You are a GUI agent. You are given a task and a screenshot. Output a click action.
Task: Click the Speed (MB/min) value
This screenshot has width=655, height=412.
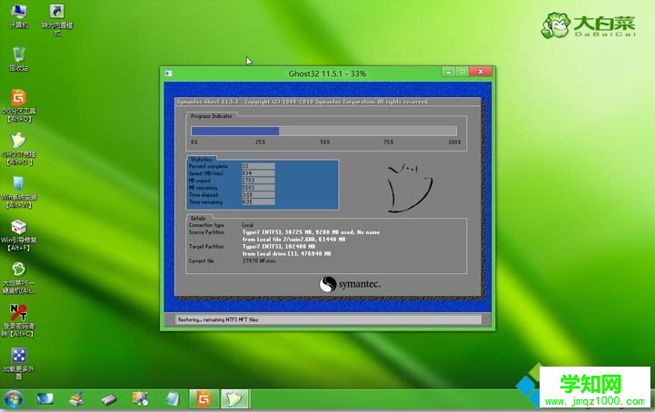pos(258,173)
